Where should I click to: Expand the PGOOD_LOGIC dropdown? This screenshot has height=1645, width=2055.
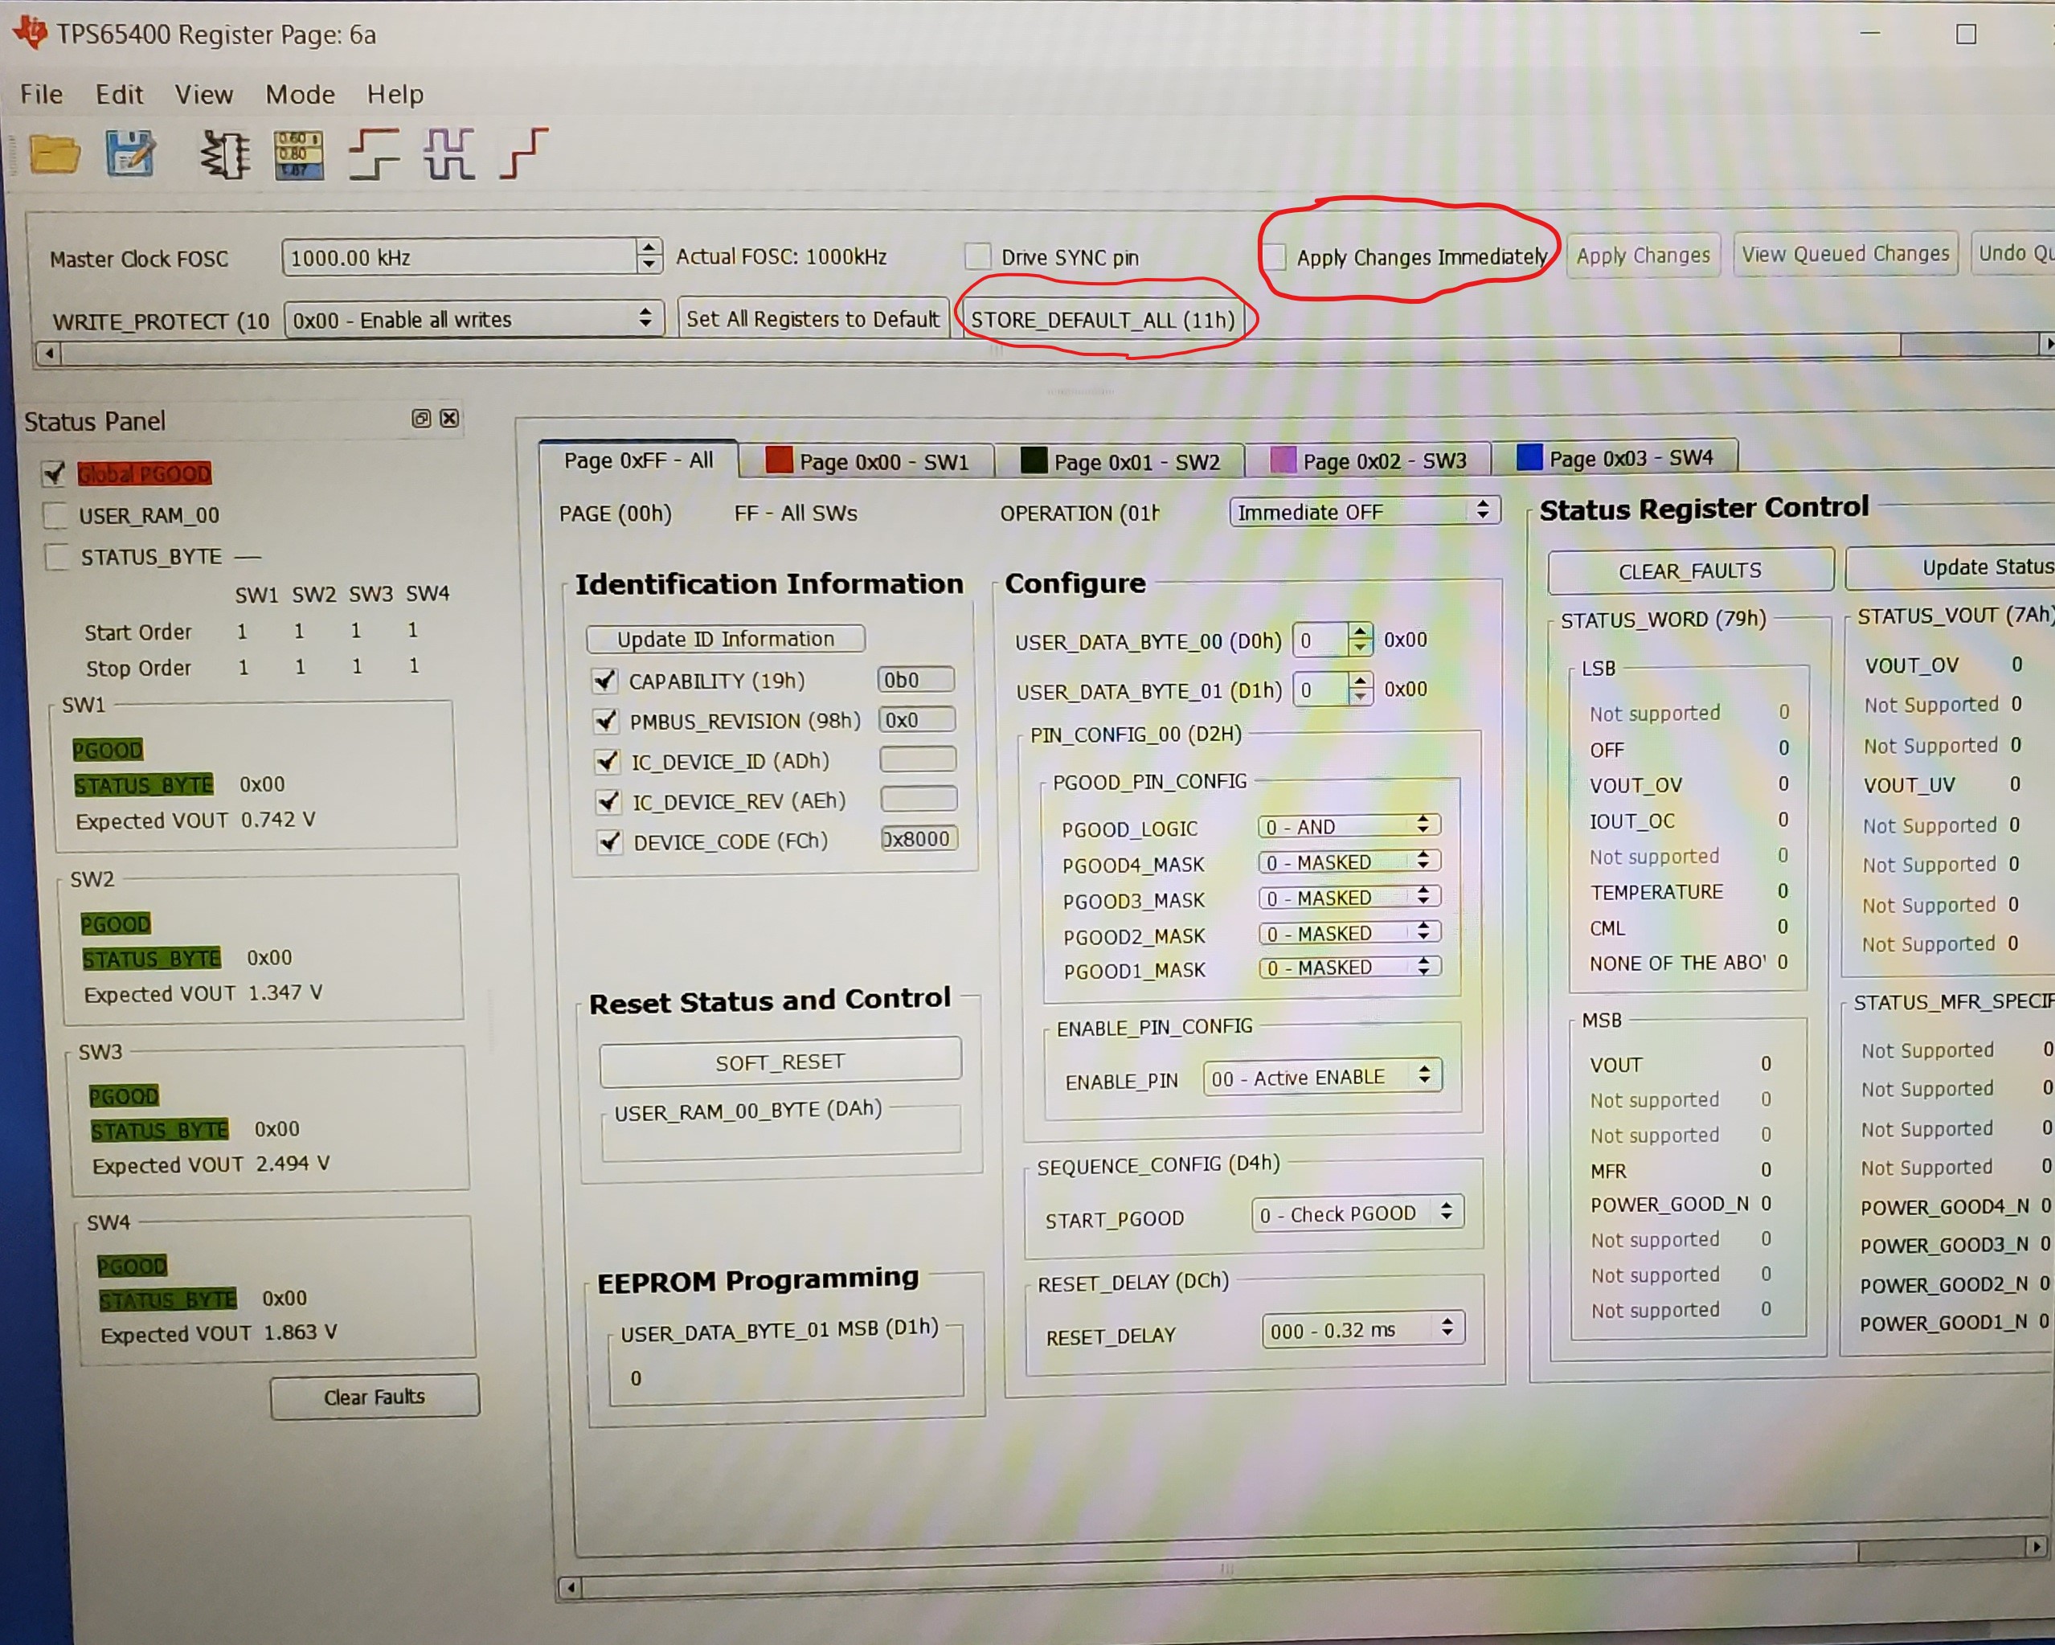tap(1348, 826)
